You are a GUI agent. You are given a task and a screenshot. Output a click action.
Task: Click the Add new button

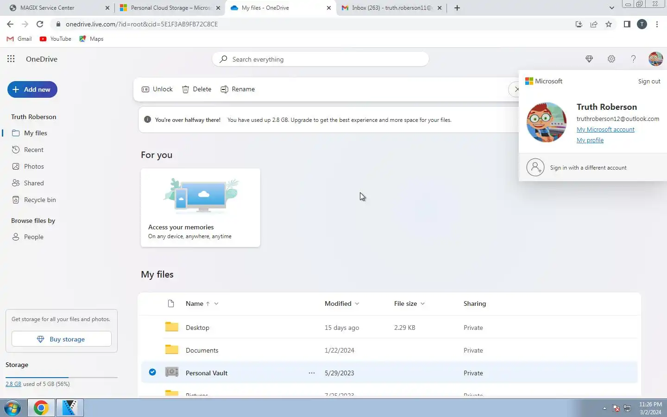click(32, 89)
